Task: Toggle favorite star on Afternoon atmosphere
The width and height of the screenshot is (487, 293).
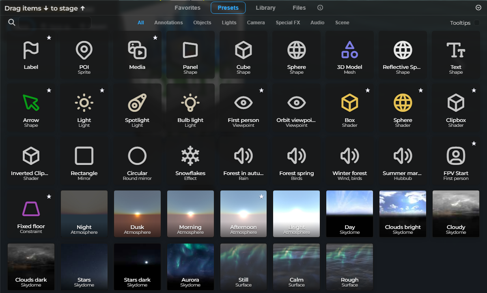Action: [261, 197]
